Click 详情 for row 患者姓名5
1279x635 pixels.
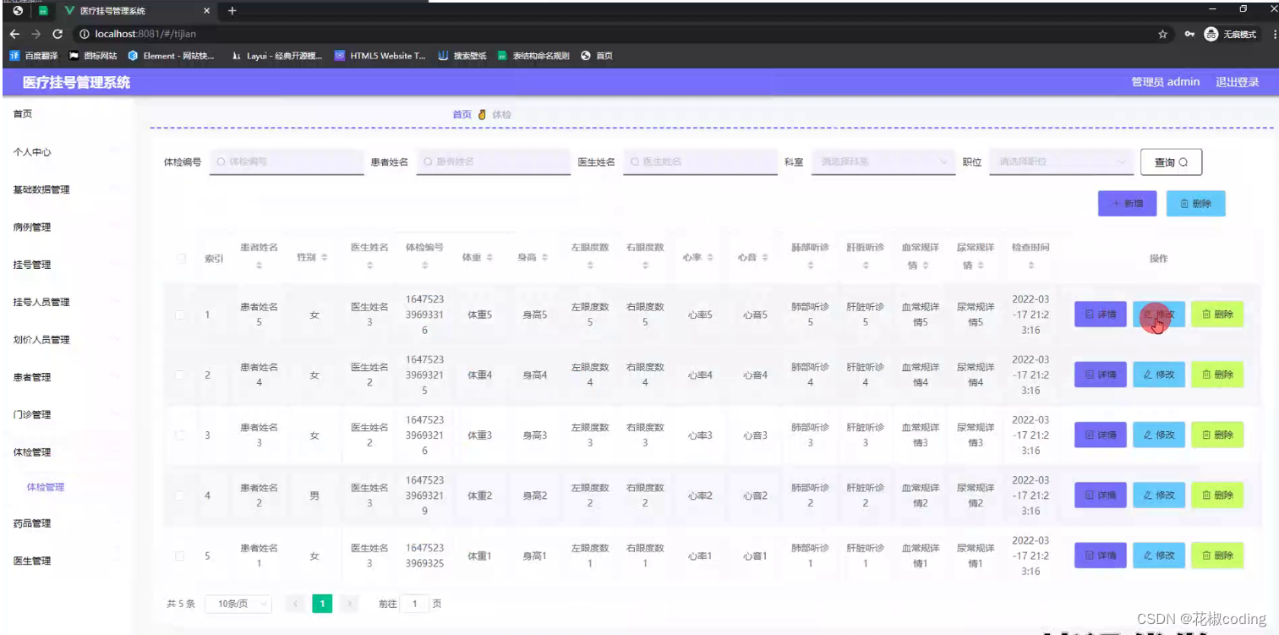pyautogui.click(x=1101, y=315)
